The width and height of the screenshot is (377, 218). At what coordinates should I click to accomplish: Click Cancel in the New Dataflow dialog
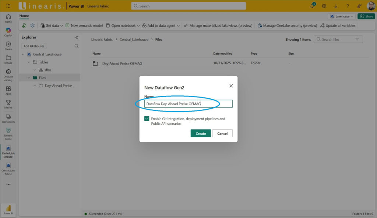(222, 134)
